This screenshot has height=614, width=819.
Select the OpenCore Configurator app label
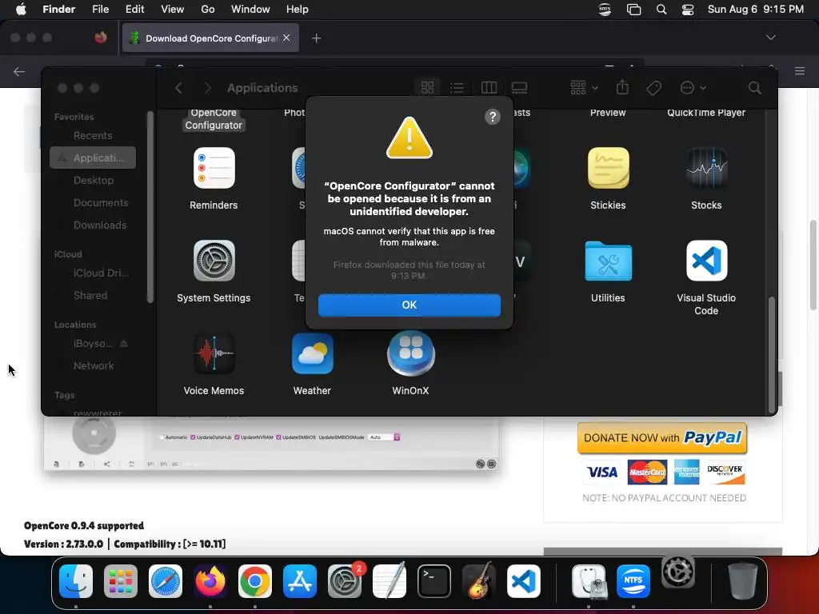tap(214, 119)
